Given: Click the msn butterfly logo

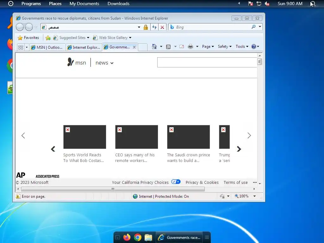Looking at the screenshot, I should [x=71, y=62].
